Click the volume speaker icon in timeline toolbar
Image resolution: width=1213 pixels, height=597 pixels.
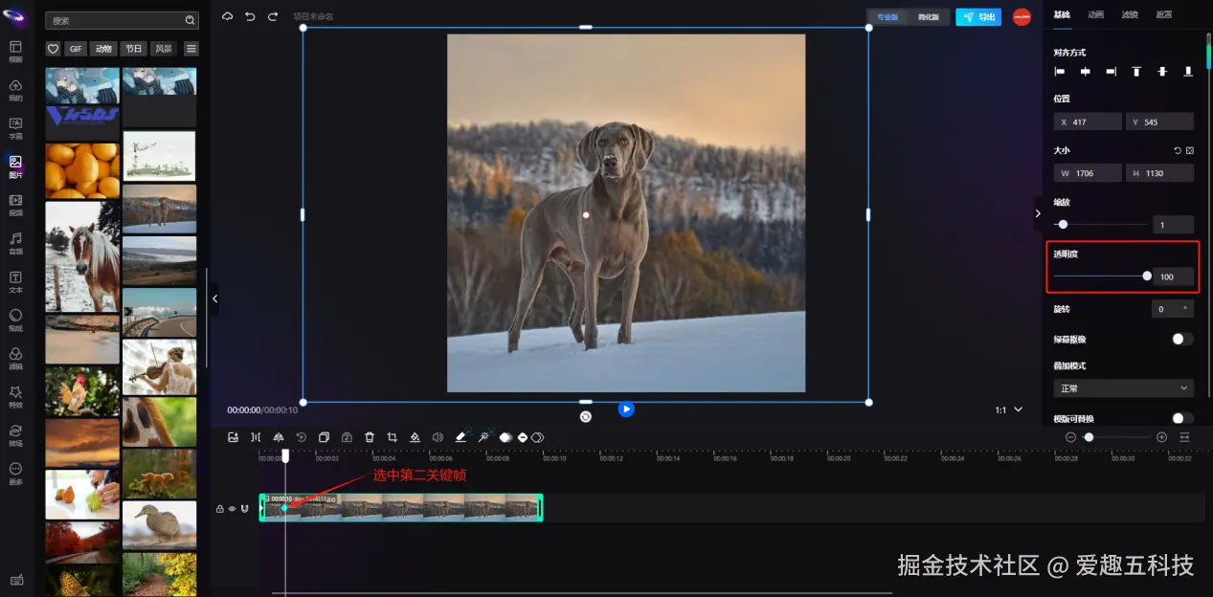point(438,437)
